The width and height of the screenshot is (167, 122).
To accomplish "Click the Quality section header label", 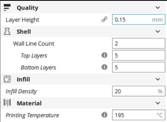I will coord(27,8).
